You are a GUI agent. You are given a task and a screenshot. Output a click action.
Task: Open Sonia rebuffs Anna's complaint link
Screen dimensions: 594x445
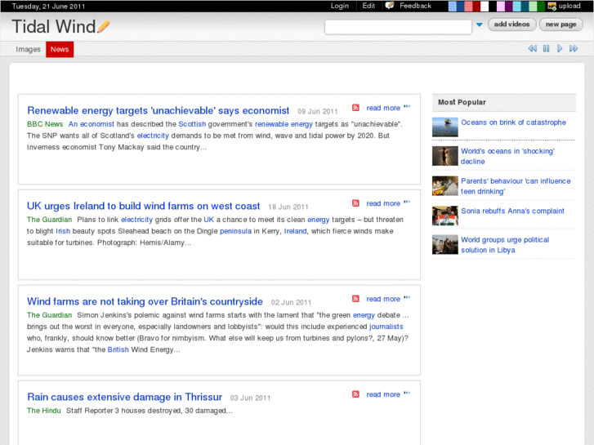pyautogui.click(x=512, y=211)
